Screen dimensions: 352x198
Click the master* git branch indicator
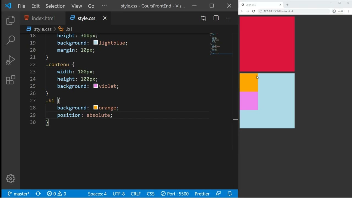pyautogui.click(x=18, y=194)
